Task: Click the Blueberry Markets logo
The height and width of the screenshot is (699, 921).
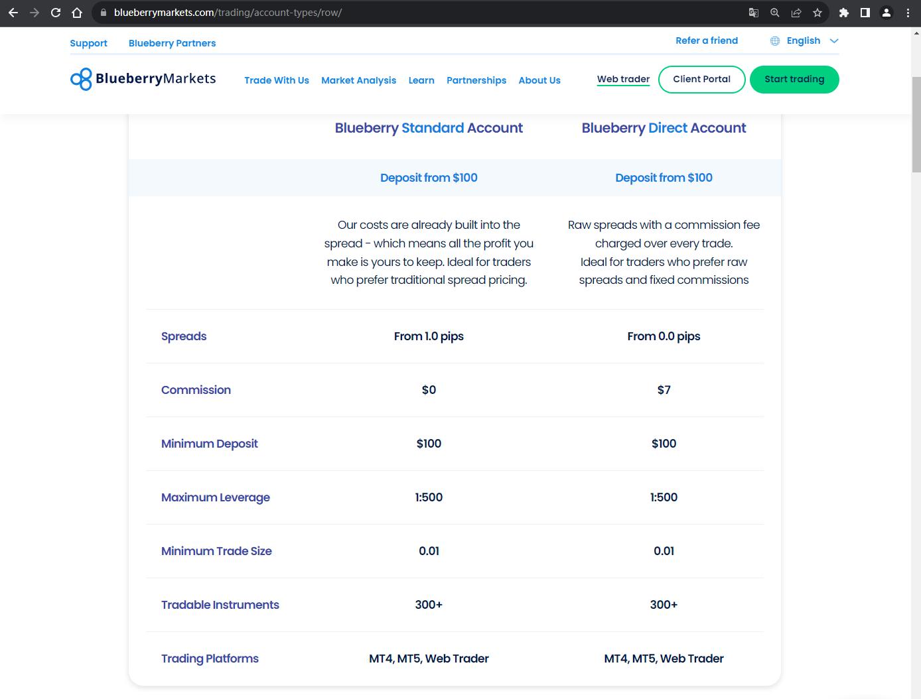Action: click(143, 79)
